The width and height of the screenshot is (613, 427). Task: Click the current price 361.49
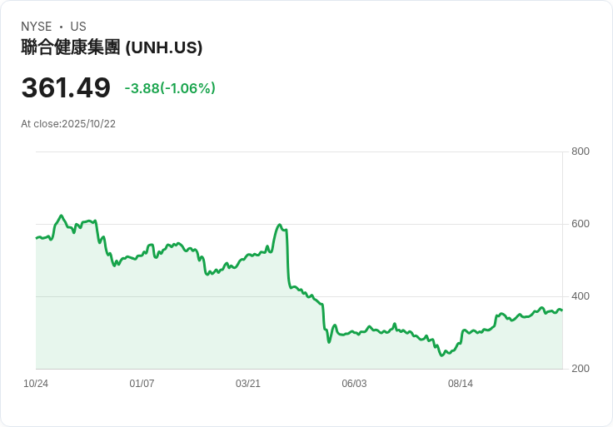[66, 87]
